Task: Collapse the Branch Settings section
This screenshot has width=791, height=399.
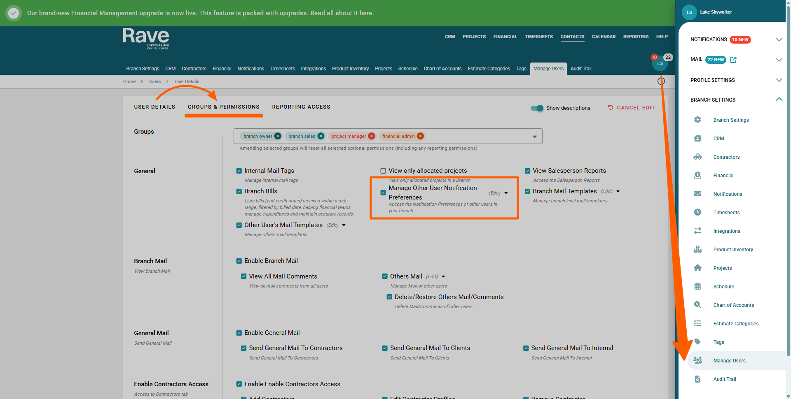Action: tap(779, 99)
